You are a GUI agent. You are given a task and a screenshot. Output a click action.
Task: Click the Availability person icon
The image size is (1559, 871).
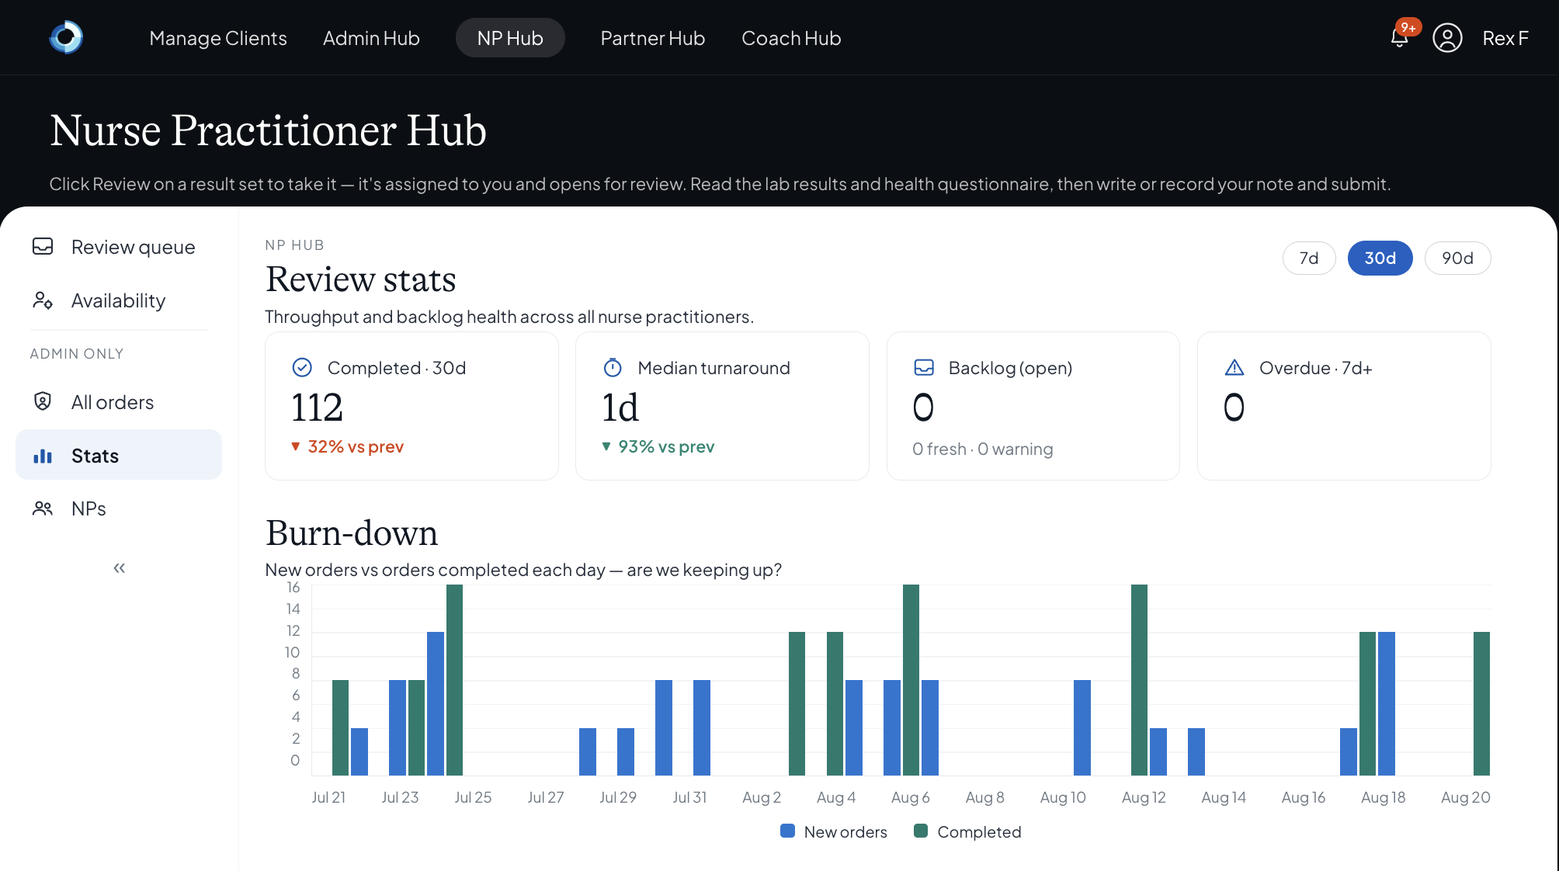click(43, 300)
